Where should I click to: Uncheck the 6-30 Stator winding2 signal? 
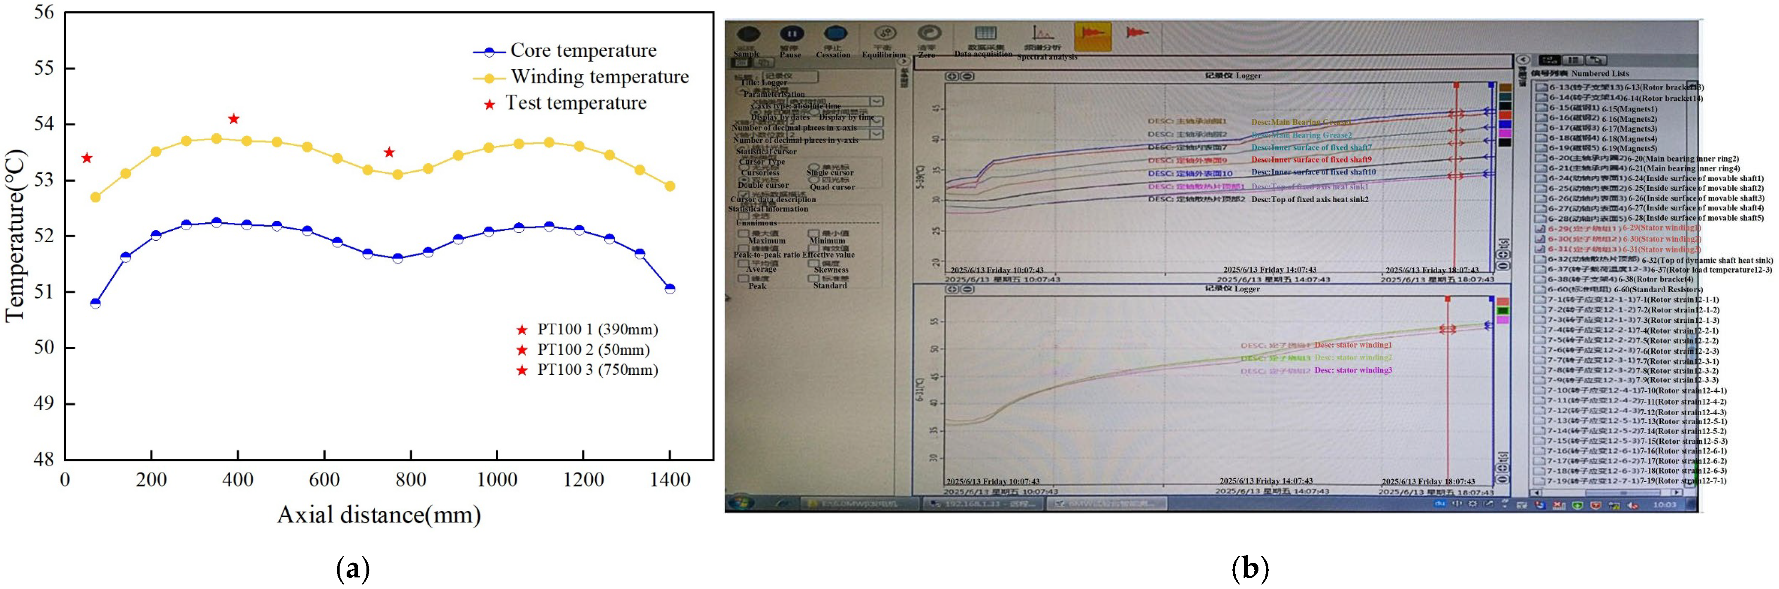coord(1539,239)
